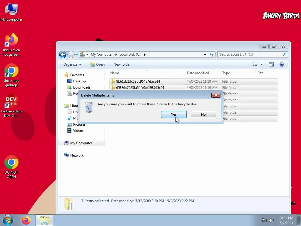Click the folders icon in the details pane
The width and height of the screenshot is (301, 226).
[x=69, y=204]
